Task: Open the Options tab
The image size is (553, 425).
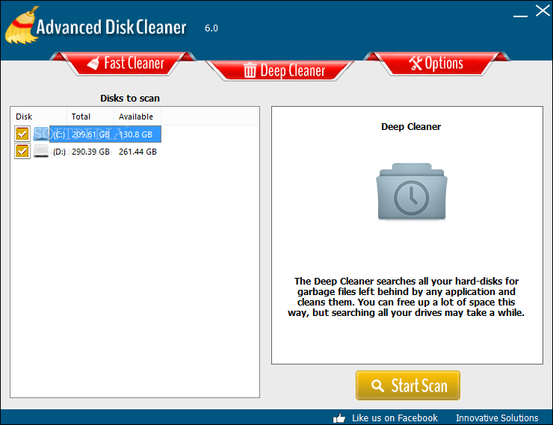Action: pyautogui.click(x=436, y=63)
